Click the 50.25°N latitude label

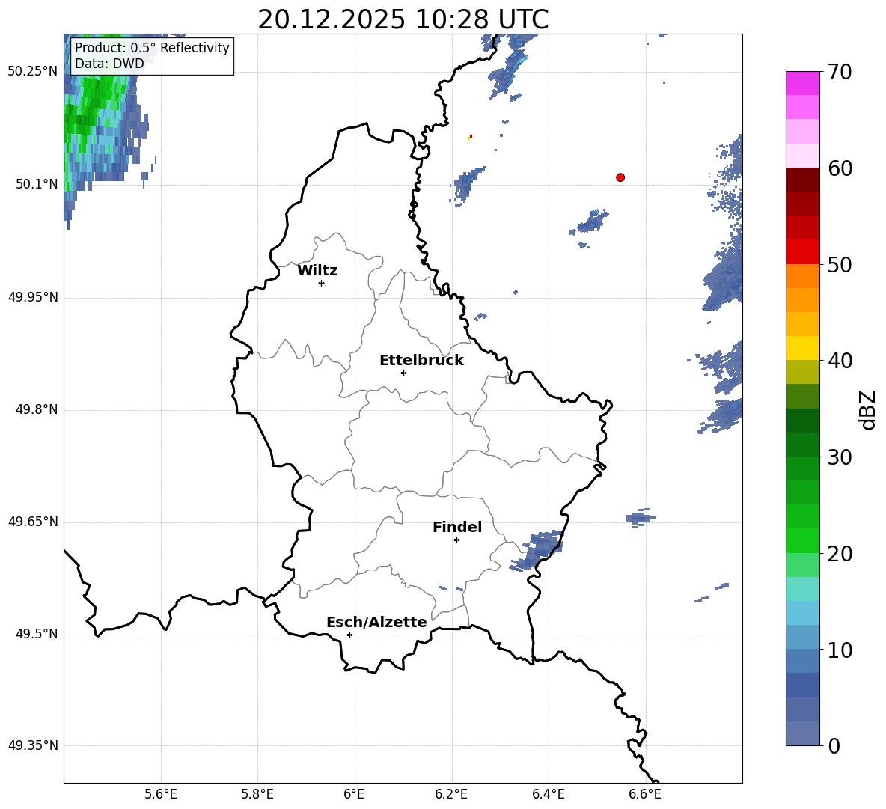point(33,72)
